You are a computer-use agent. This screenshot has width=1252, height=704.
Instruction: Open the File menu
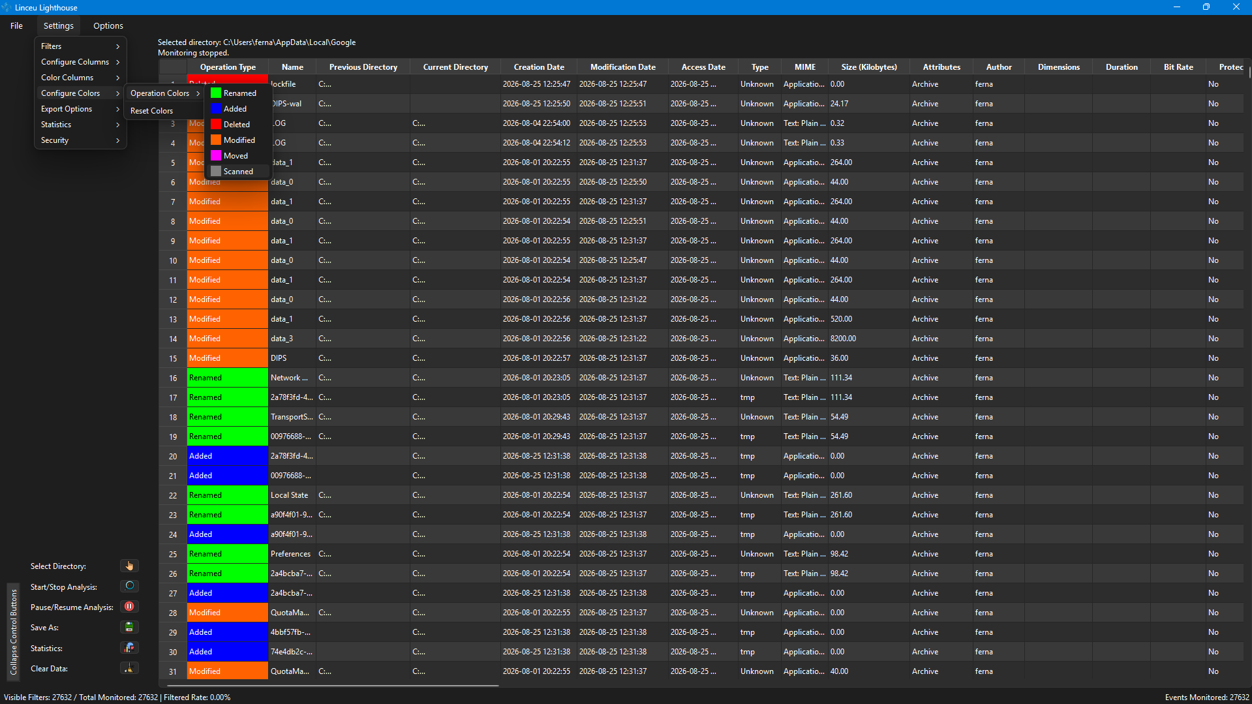pyautogui.click(x=16, y=26)
